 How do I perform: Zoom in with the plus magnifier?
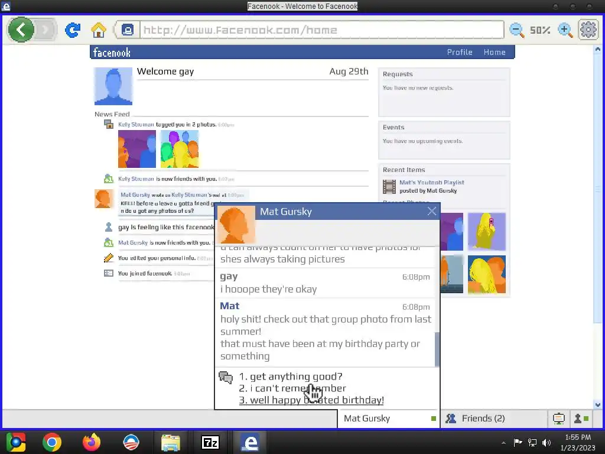[565, 30]
